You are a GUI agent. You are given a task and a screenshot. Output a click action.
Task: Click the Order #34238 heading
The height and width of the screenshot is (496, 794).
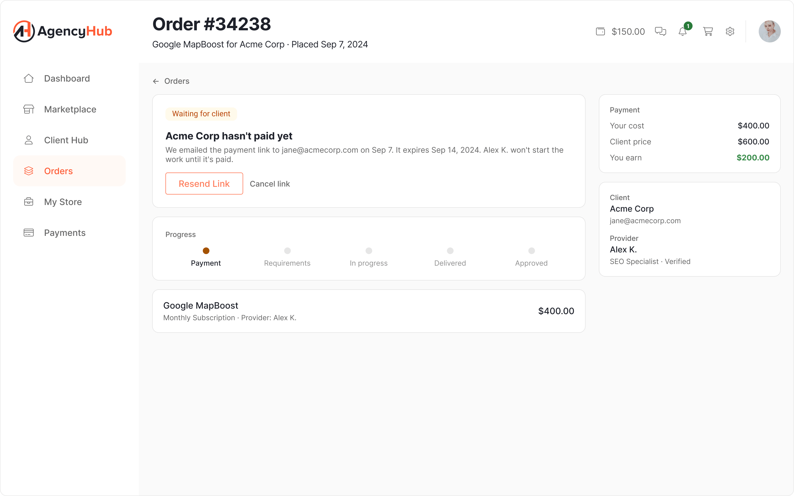(x=212, y=24)
